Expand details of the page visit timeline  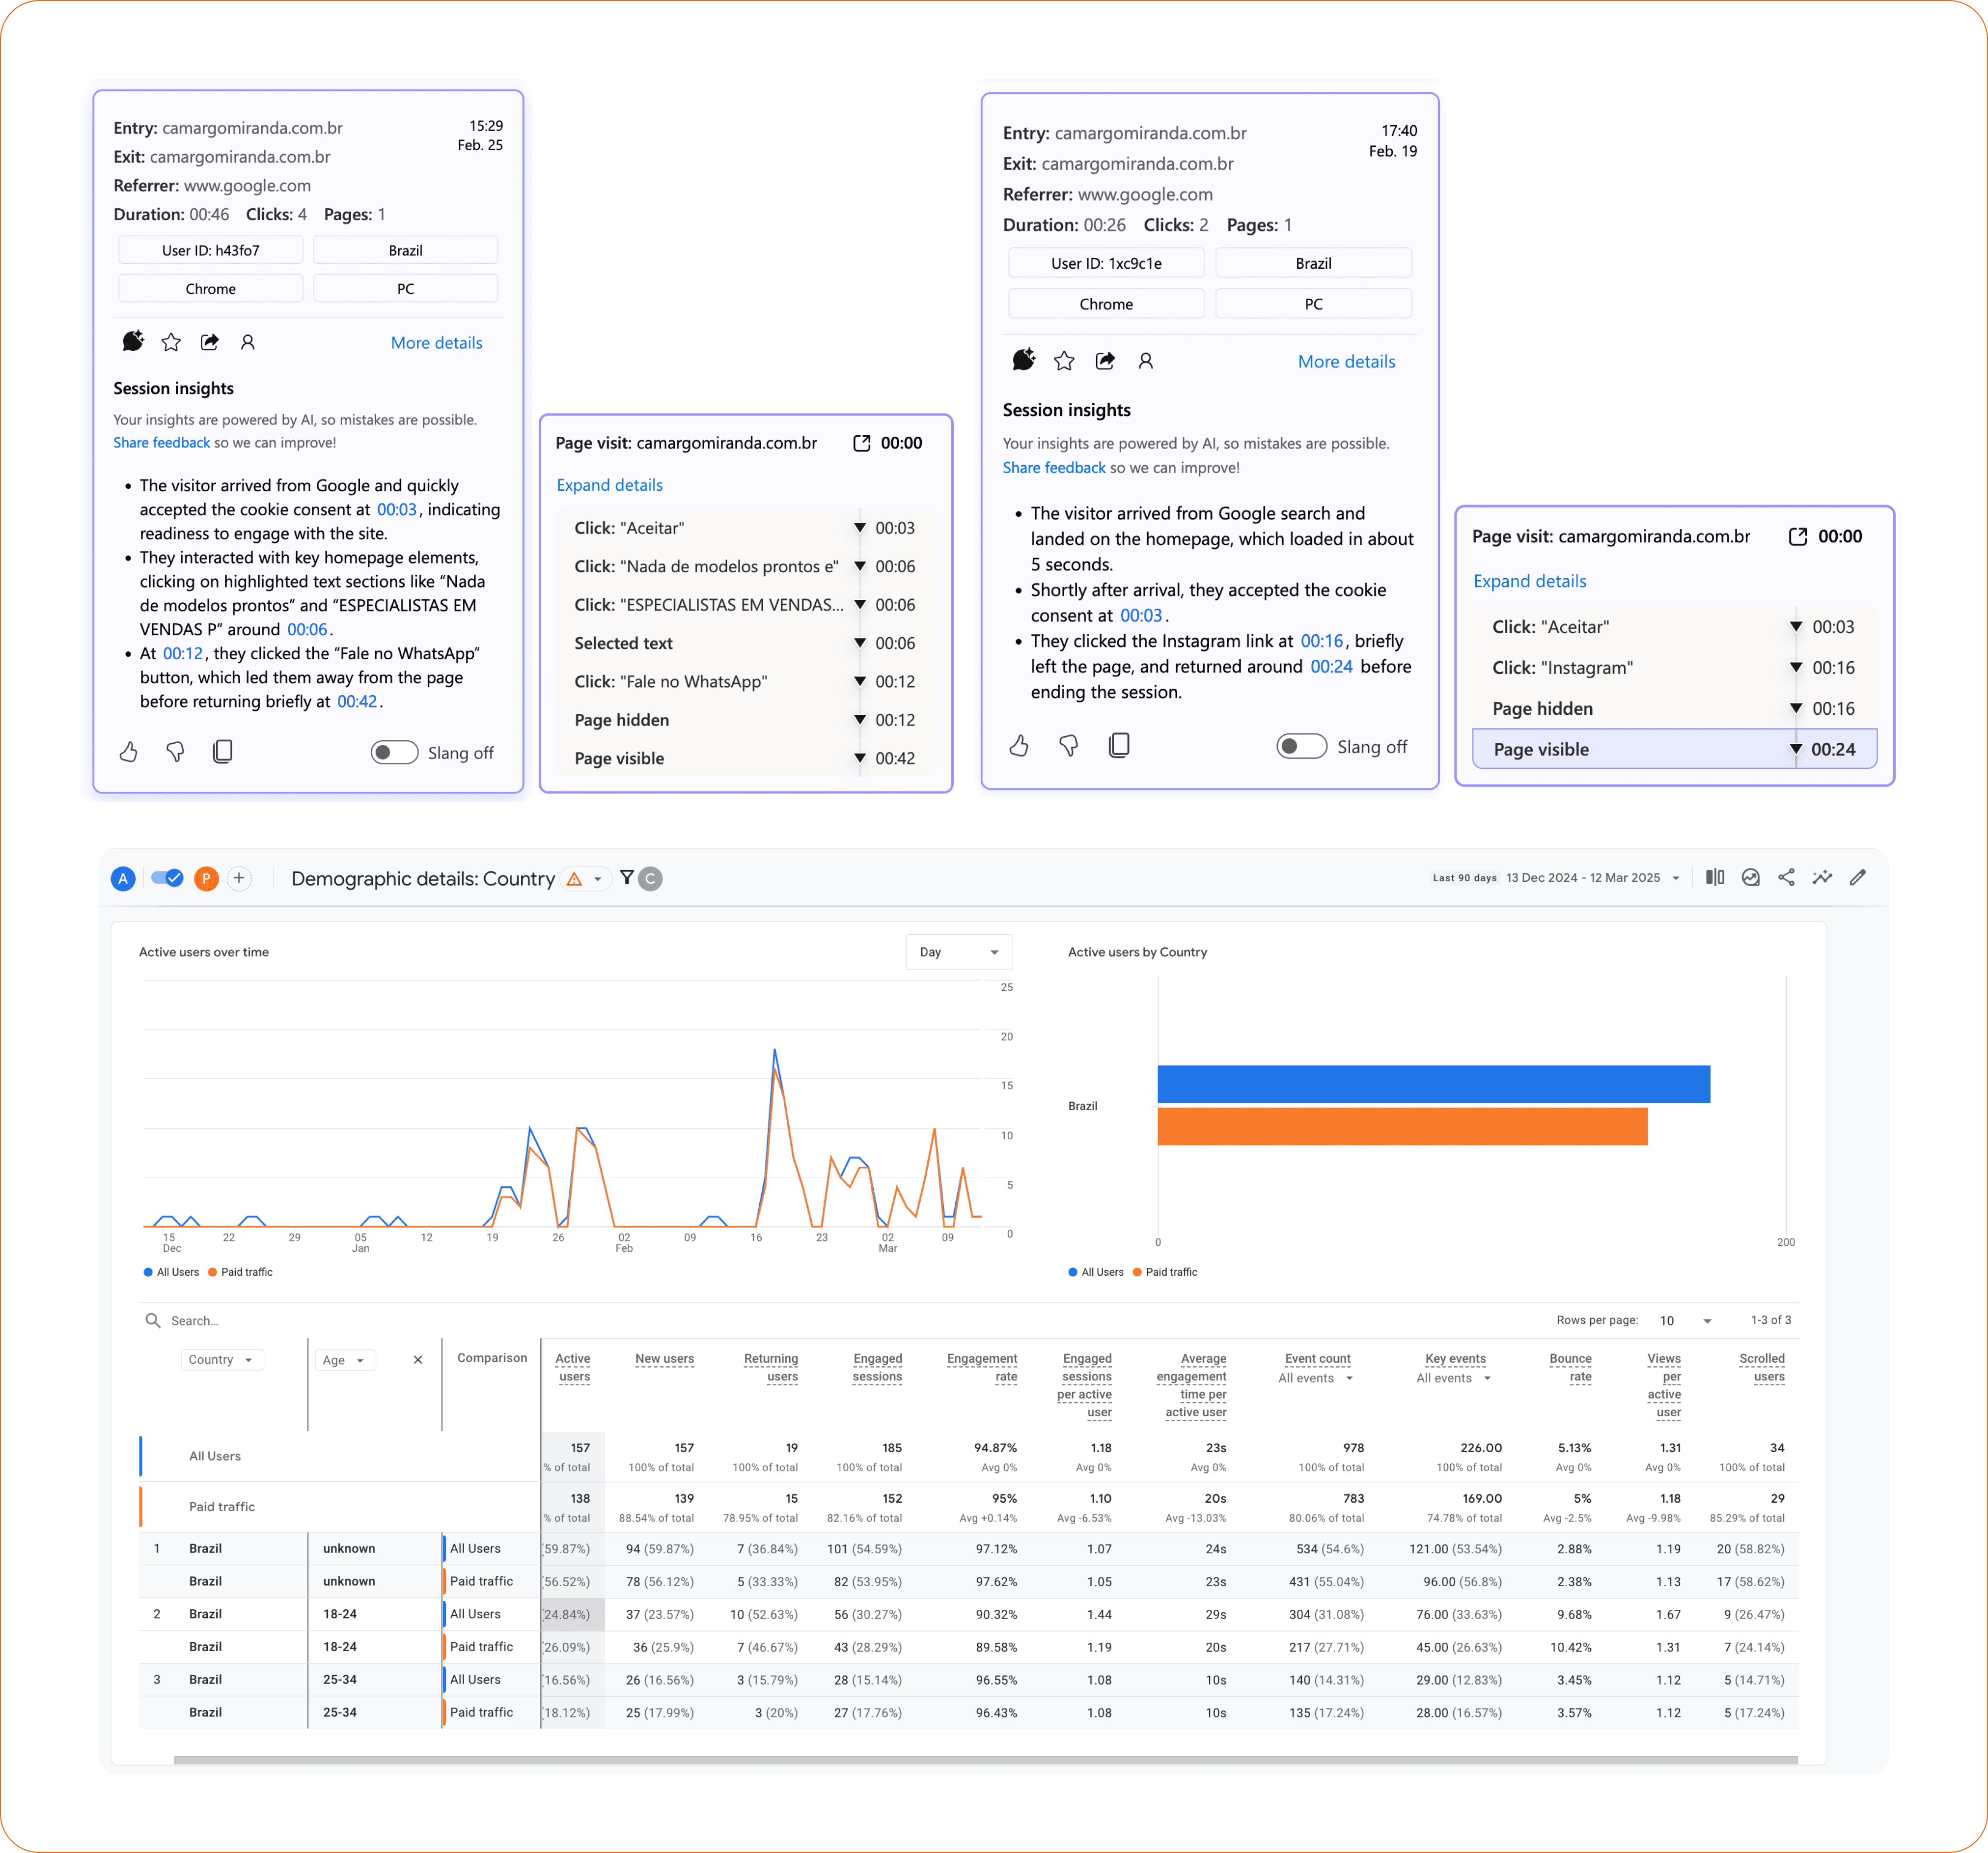[x=609, y=484]
